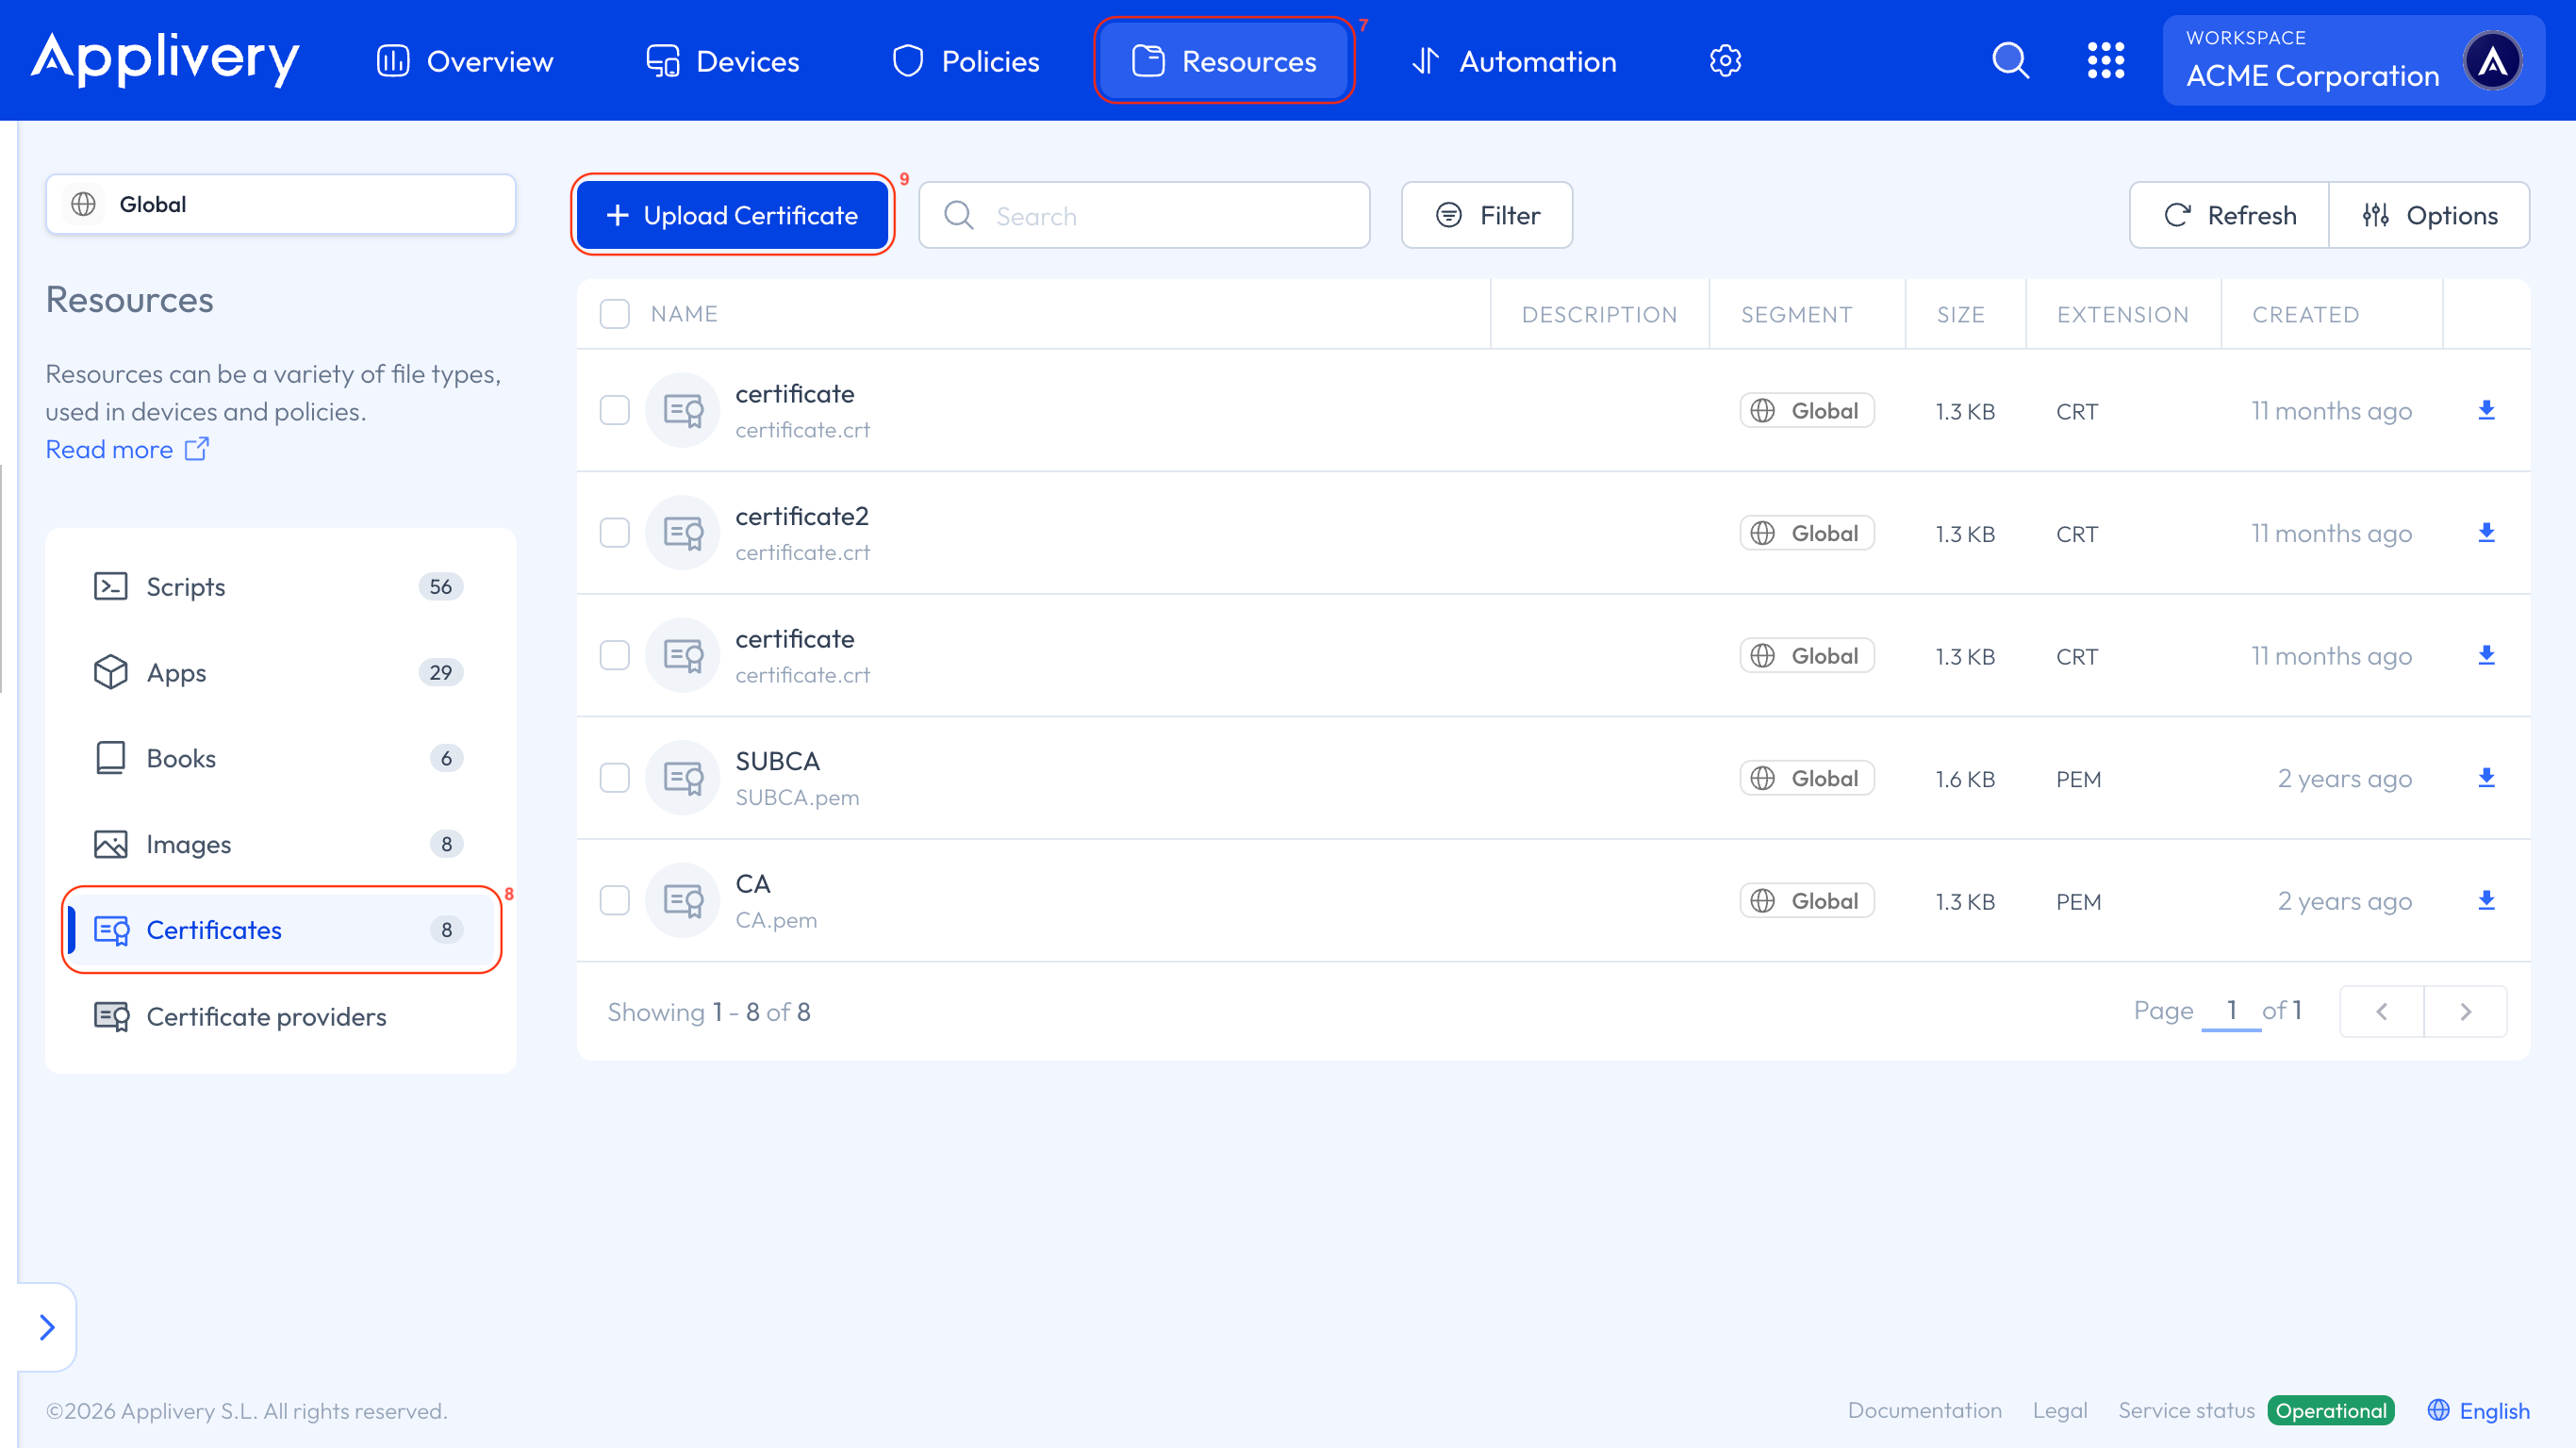
Task: Open the Scripts resources section
Action: point(185,587)
